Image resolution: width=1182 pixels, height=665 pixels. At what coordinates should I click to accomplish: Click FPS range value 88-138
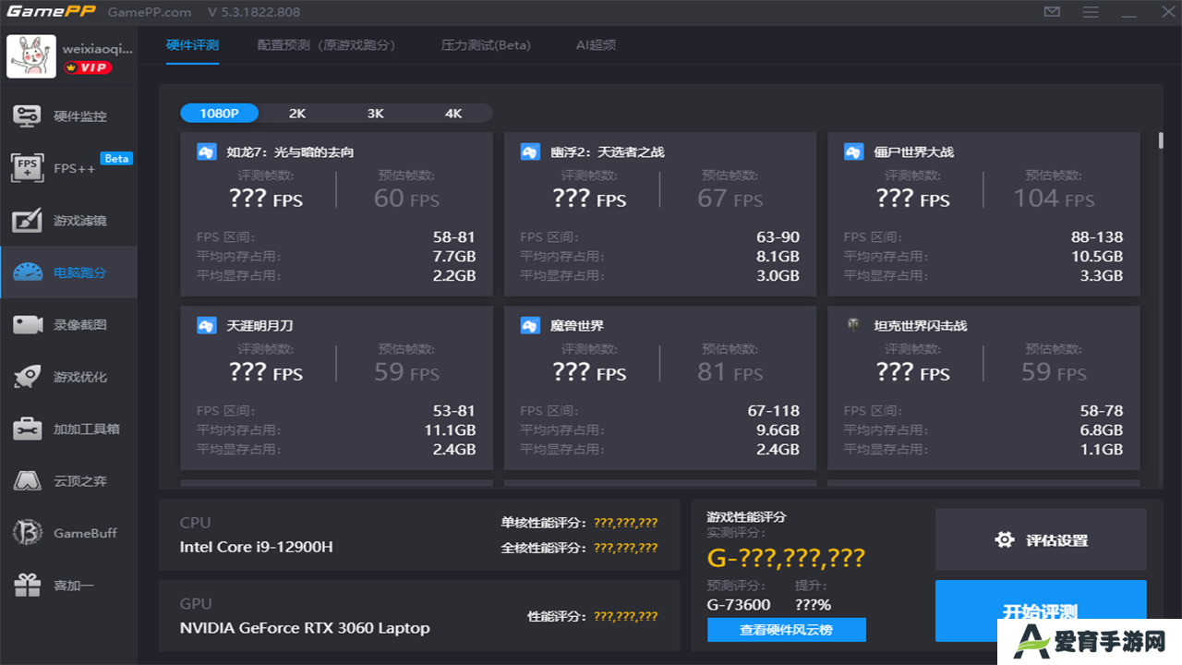pos(1097,236)
